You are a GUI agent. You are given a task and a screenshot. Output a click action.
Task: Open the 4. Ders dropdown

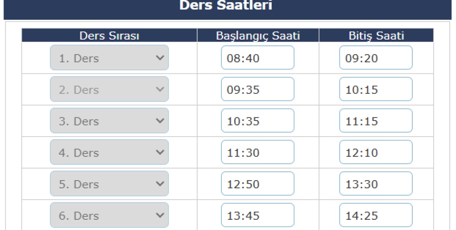pyautogui.click(x=109, y=153)
